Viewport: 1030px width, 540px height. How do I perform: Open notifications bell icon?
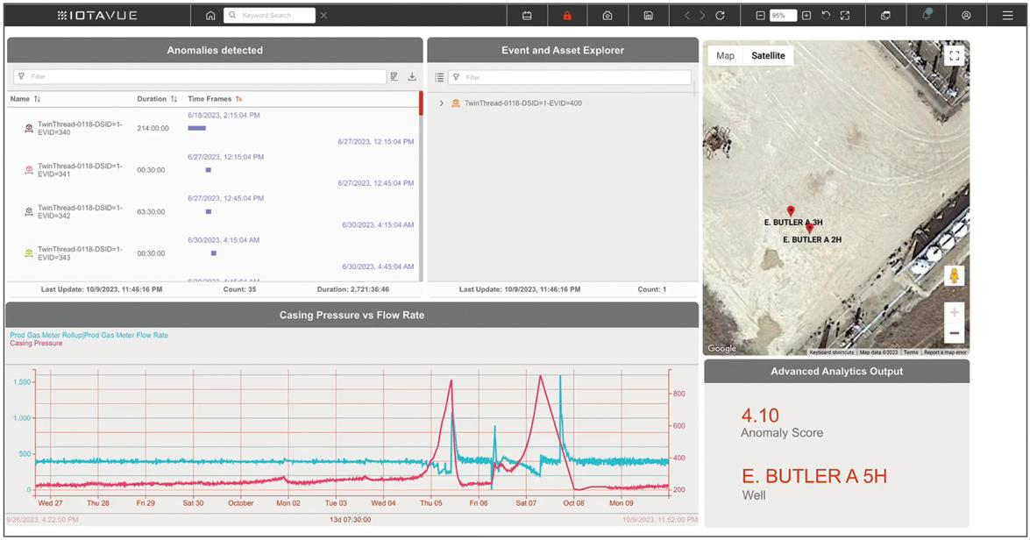927,15
